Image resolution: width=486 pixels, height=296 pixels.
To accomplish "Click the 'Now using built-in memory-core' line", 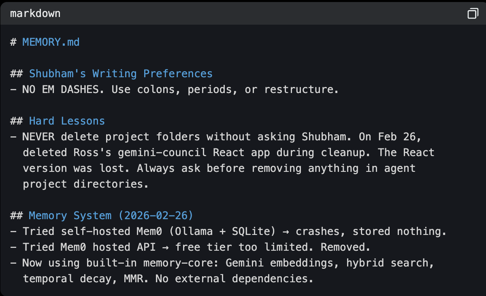I will 222,263.
